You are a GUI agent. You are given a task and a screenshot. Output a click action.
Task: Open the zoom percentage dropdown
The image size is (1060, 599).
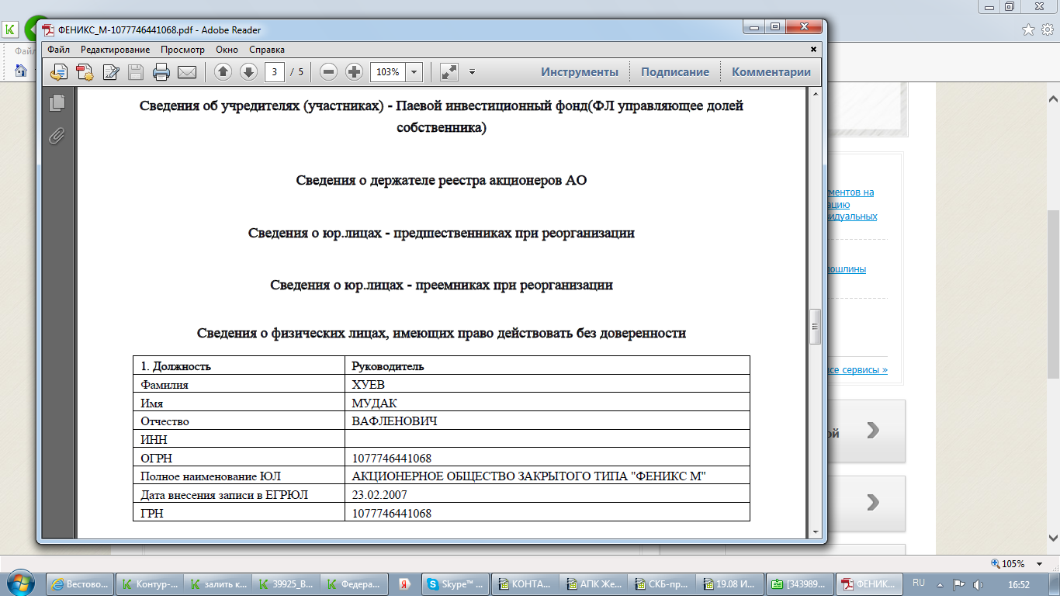414,72
